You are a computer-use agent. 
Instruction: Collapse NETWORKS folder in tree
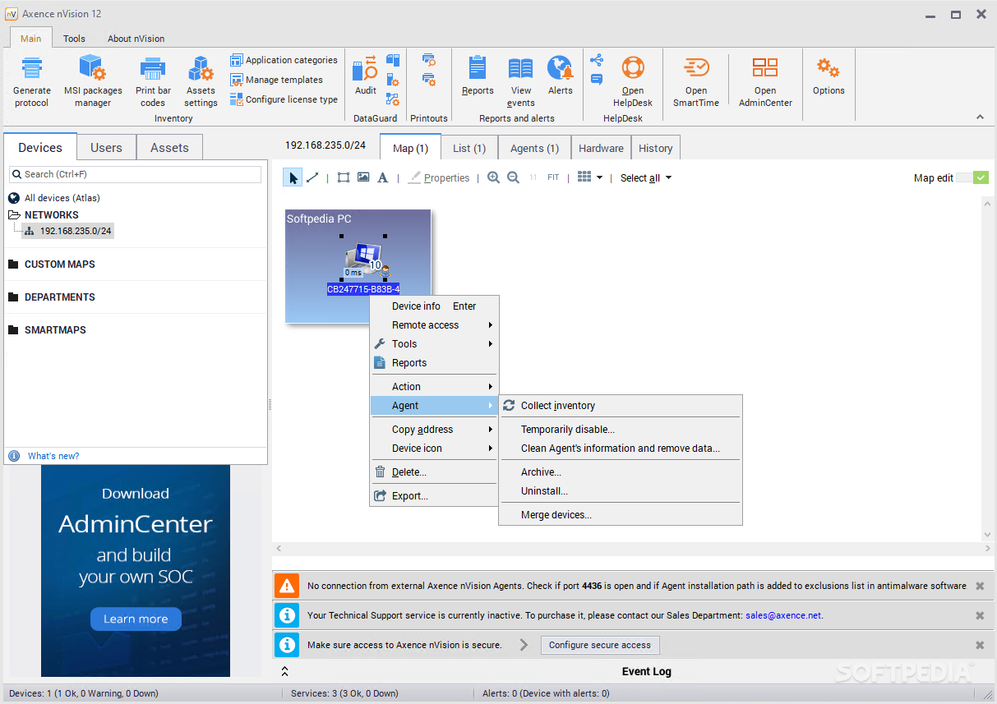(14, 215)
